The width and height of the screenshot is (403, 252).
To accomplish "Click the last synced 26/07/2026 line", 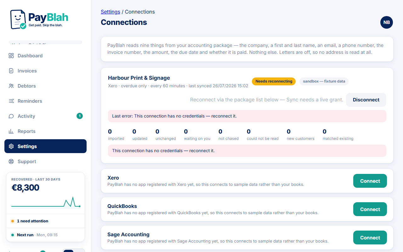I will click(178, 86).
